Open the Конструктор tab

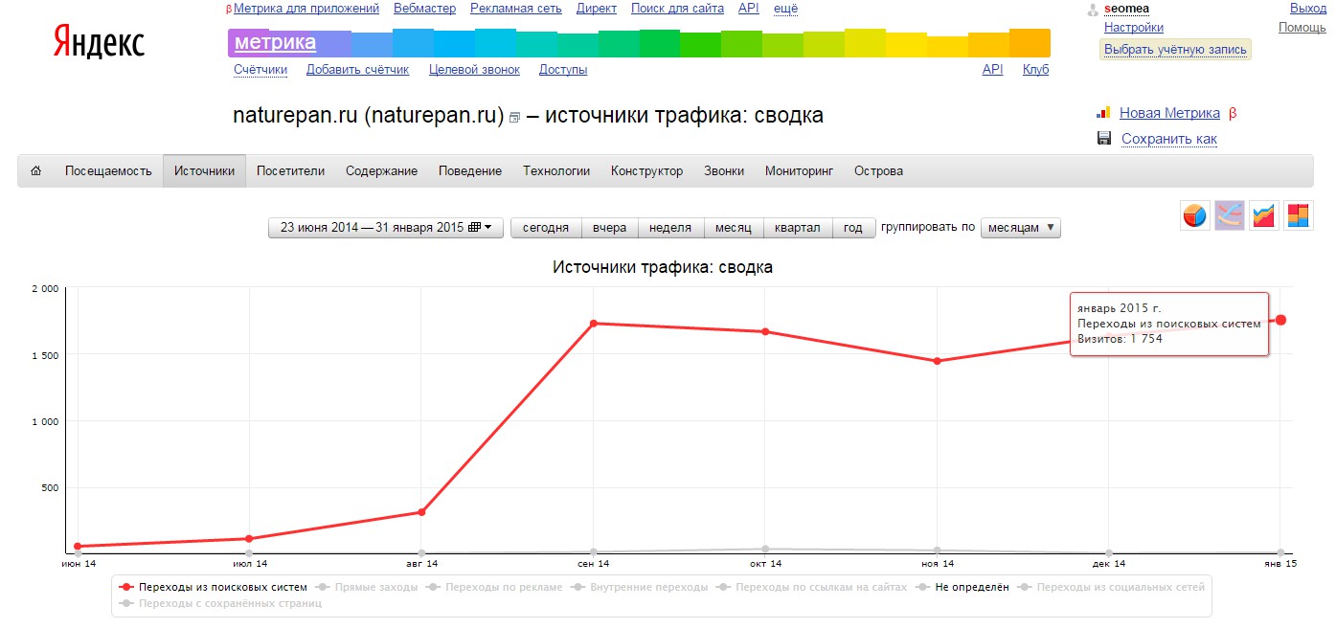pyautogui.click(x=647, y=171)
